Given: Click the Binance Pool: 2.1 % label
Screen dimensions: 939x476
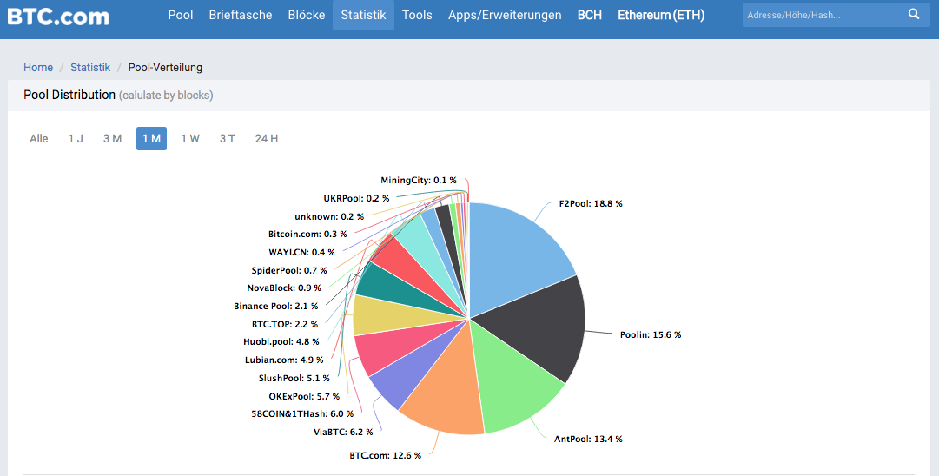Looking at the screenshot, I should pyautogui.click(x=275, y=306).
